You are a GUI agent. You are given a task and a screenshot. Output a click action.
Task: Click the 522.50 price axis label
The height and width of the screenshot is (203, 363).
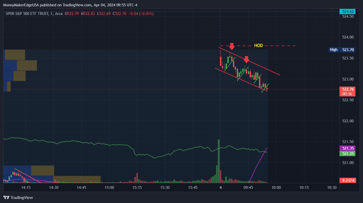click(x=348, y=100)
